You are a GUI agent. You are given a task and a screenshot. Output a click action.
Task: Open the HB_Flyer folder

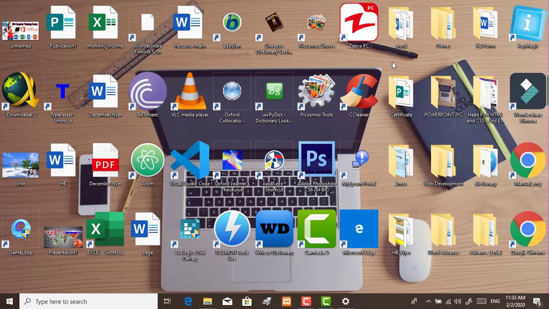click(401, 230)
